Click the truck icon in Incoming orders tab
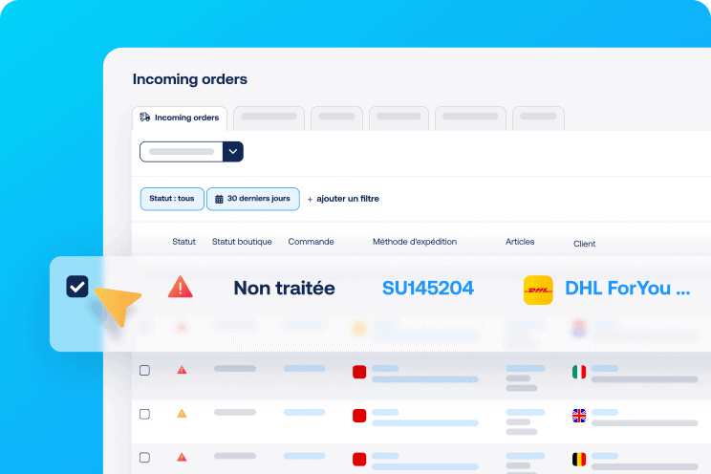The height and width of the screenshot is (474, 711). tap(145, 118)
